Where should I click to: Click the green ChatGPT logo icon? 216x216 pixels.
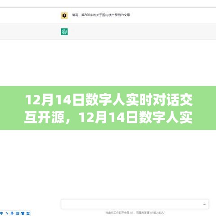point(64,31)
